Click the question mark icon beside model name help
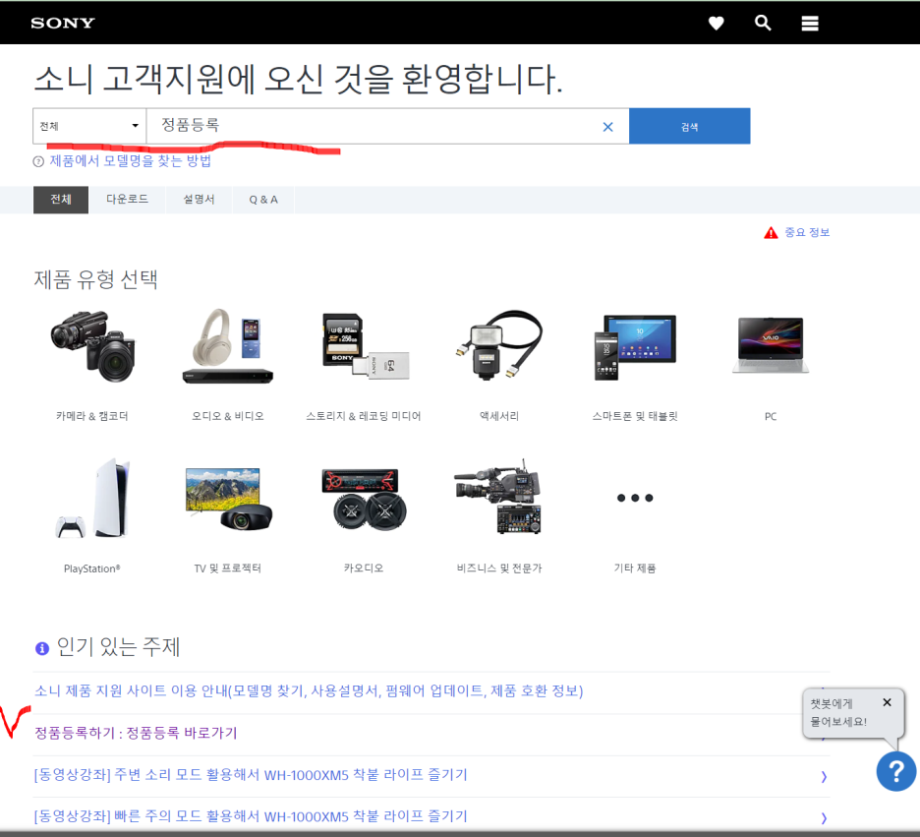Viewport: 920px width, 837px height. [38, 161]
